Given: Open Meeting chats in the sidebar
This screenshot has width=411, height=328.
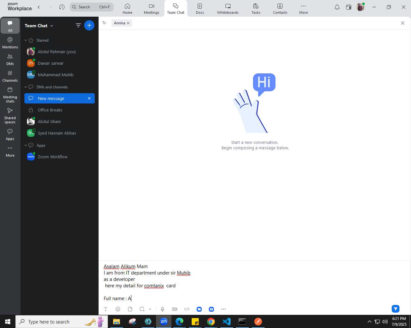Looking at the screenshot, I should [x=10, y=95].
